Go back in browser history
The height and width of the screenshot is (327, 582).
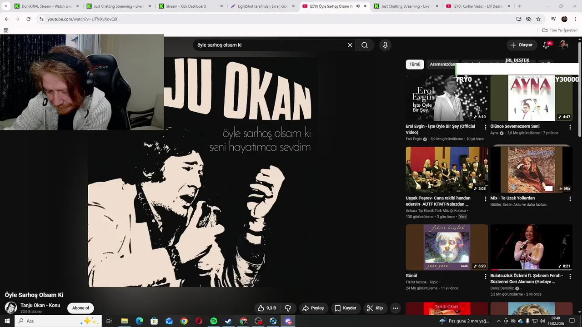[6, 19]
